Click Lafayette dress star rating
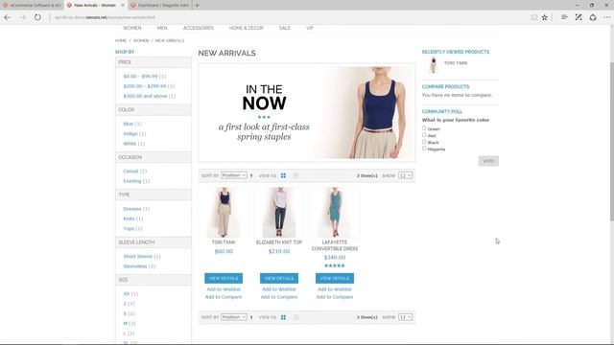Viewport: 614px width, 345px height. [x=335, y=265]
